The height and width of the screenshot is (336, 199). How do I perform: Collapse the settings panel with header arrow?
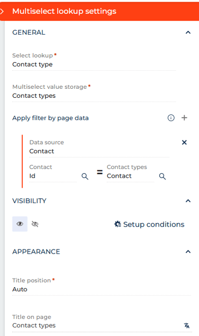click(x=2, y=11)
